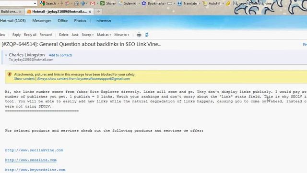
Task: Click the yellow highlighter icon
Action: 228,3
